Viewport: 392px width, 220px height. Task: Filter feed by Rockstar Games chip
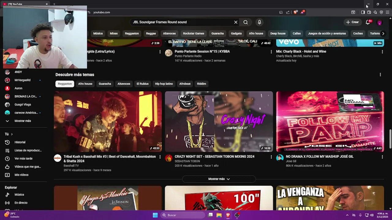pyautogui.click(x=194, y=33)
